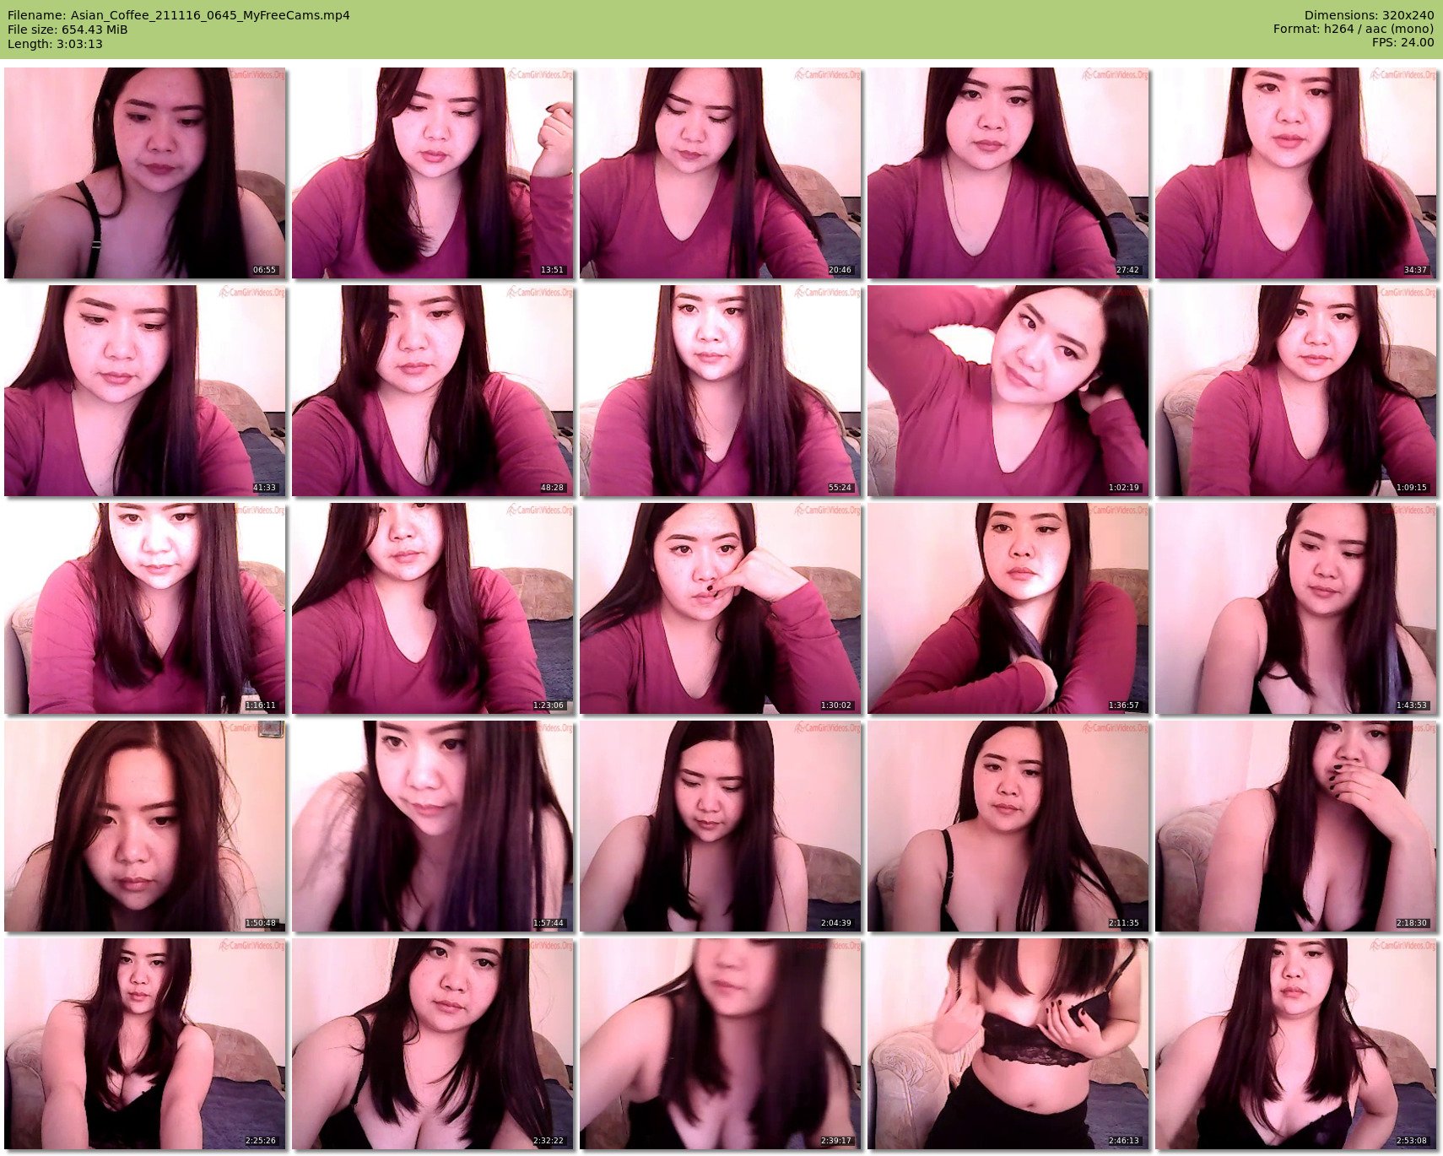Click the frame labeled 48:28
Viewport: 1443px width, 1156px height.
click(433, 391)
